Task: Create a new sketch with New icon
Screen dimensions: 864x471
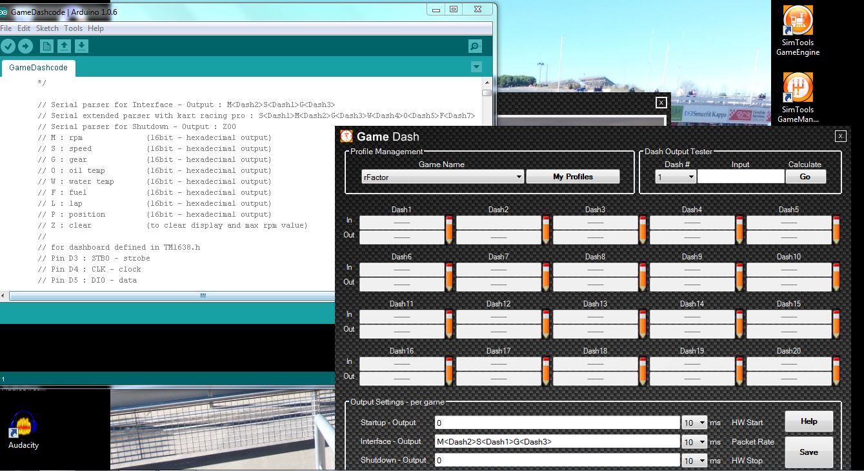Action: pos(46,46)
